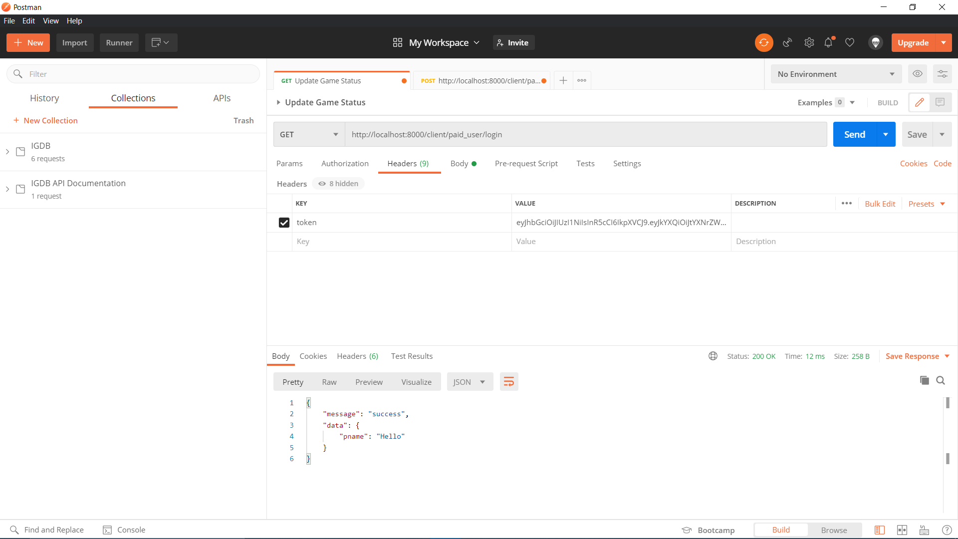958x539 pixels.
Task: Click the Import button
Action: point(75,42)
